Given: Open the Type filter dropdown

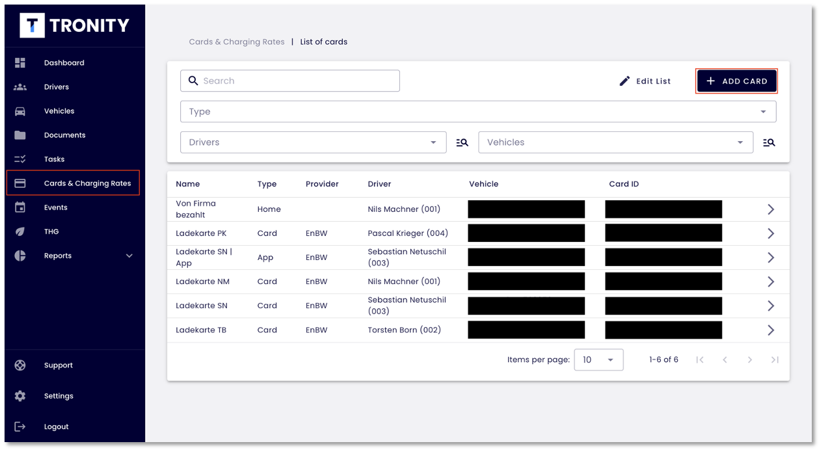Looking at the screenshot, I should point(478,112).
